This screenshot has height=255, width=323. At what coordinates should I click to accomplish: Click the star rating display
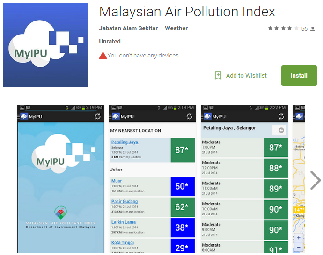[x=283, y=28]
